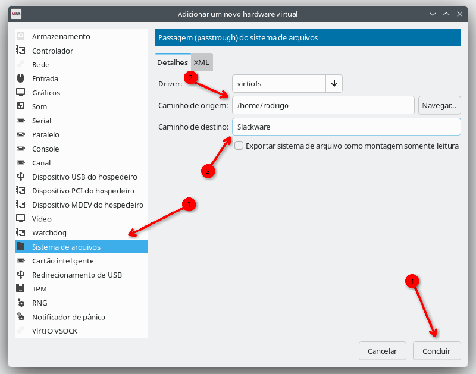Click the Navegar browse button
Image resolution: width=476 pixels, height=374 pixels.
click(x=440, y=105)
